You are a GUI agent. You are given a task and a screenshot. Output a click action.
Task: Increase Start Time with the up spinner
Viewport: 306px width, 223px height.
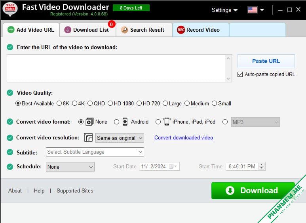[x=262, y=164]
